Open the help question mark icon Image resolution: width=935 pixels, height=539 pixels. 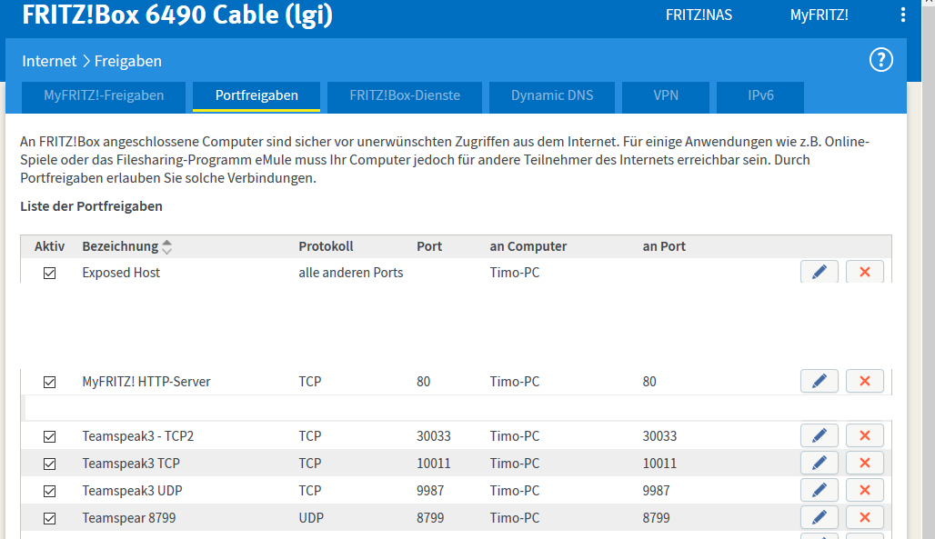click(880, 60)
